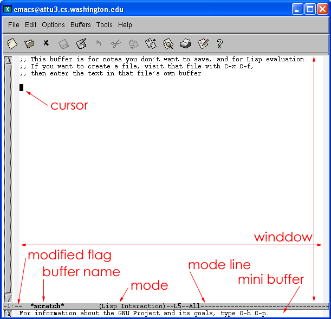Maximize the Emacs window
Screen dimensions: 331x319
tap(310, 9)
